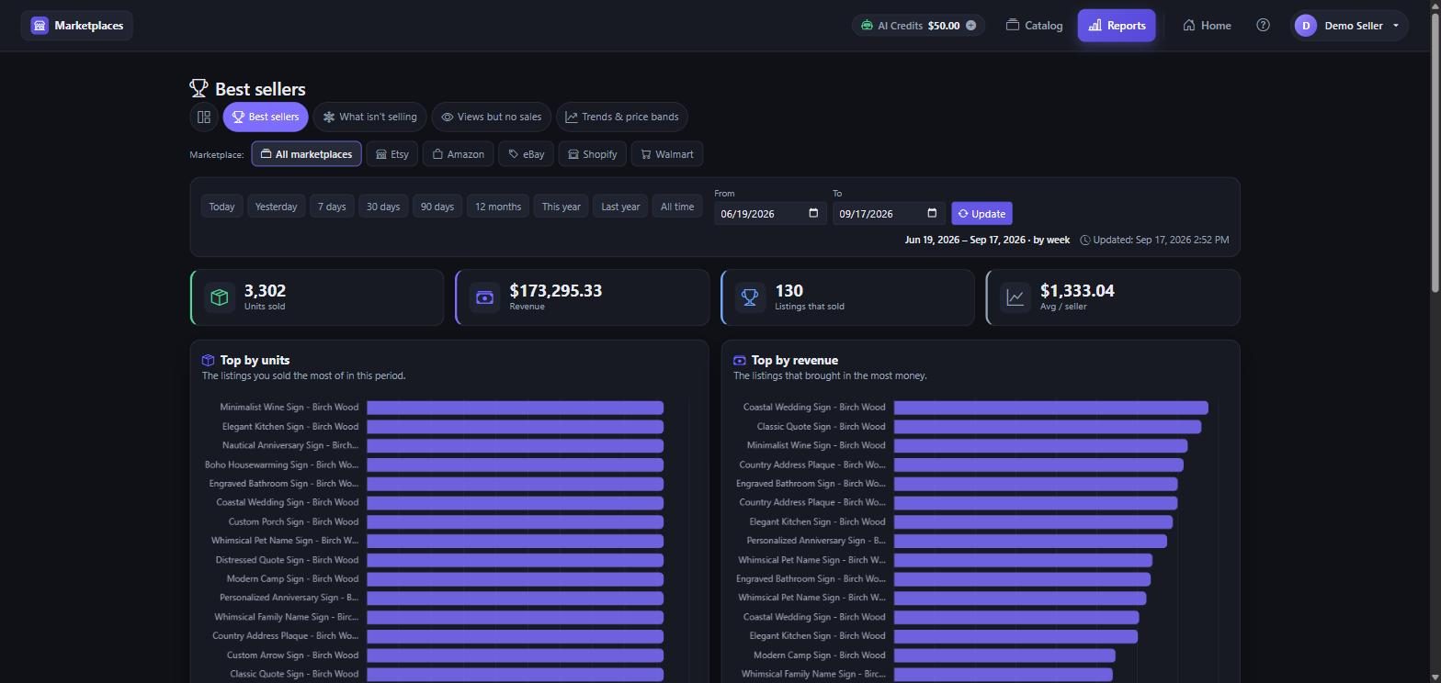Open calendar picker in From date
1441x683 pixels.
(813, 214)
